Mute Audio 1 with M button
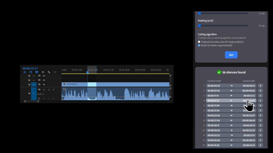Screen dimensions: 273x153 [44, 90]
